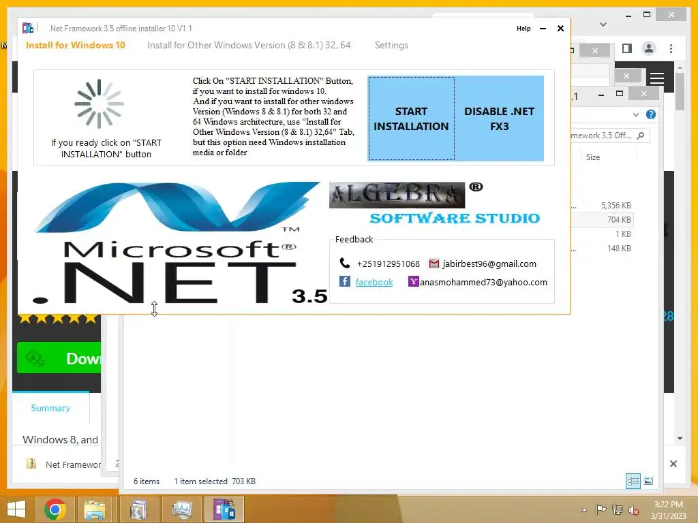This screenshot has height=523, width=698.
Task: Open File Explorer from taskbar
Action: point(95,509)
